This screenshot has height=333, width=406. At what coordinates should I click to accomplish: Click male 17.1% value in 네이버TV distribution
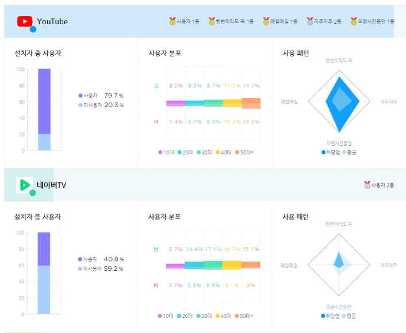213,249
